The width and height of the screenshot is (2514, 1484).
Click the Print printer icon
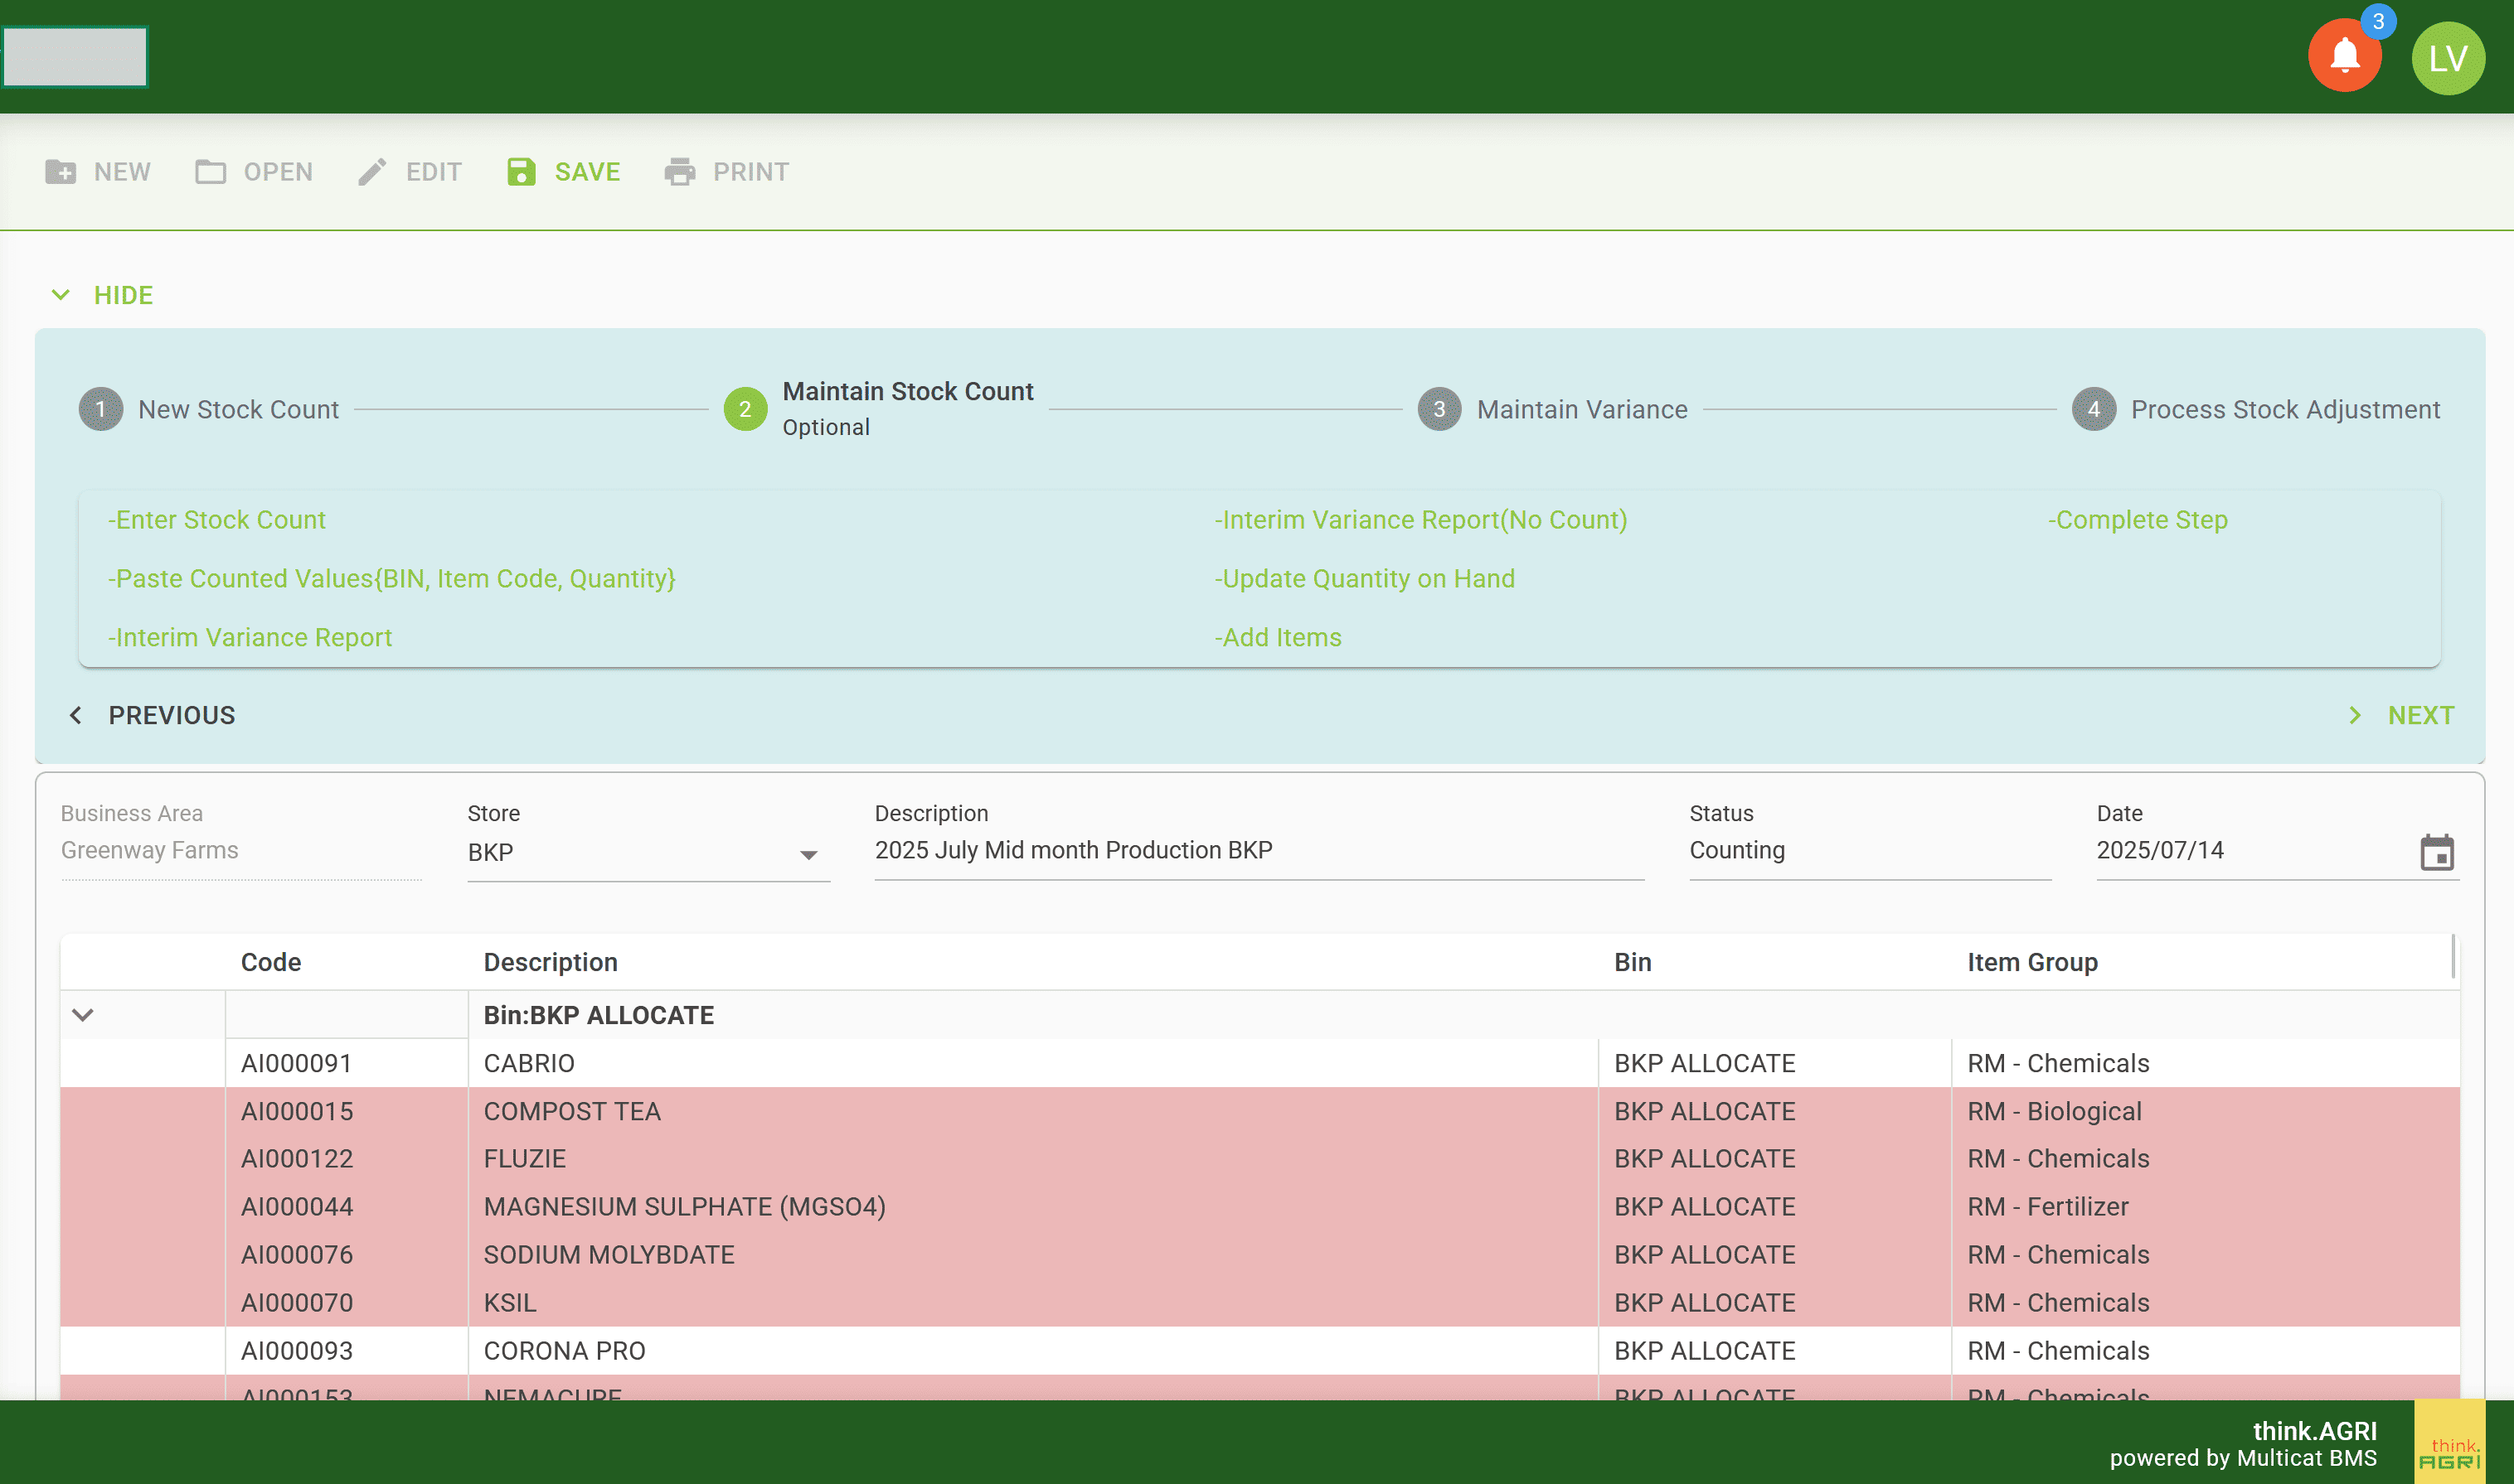[x=680, y=172]
